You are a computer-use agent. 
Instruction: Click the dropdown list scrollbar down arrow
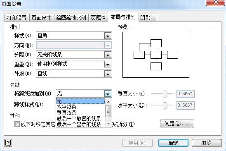[x=108, y=124]
